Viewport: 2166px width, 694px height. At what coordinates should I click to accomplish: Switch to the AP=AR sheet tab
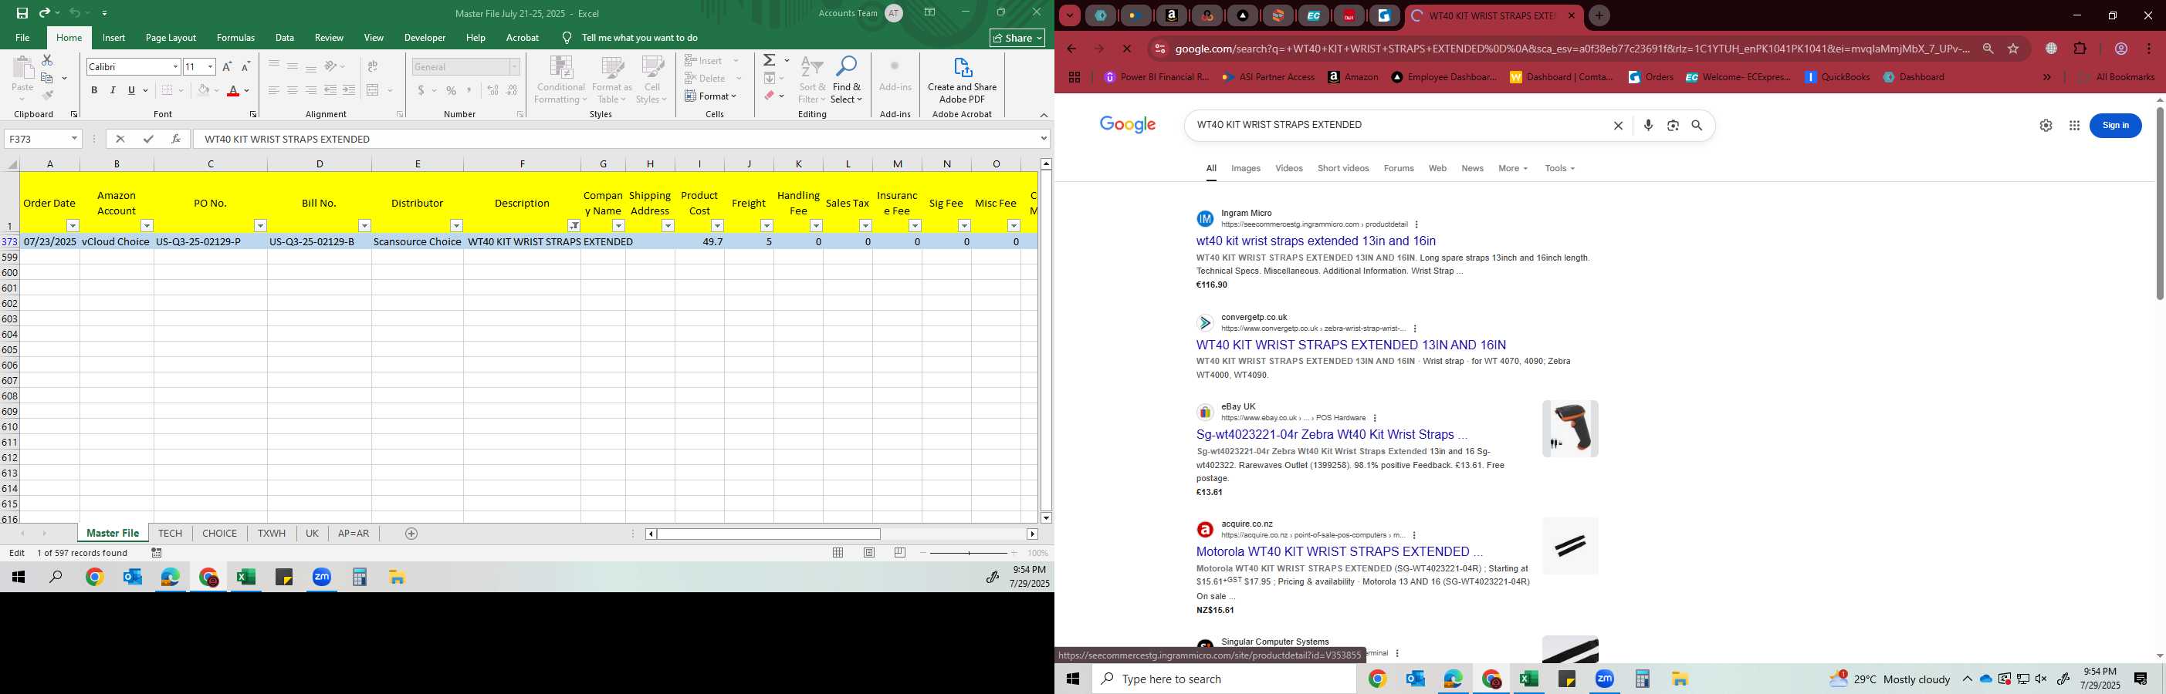(354, 534)
